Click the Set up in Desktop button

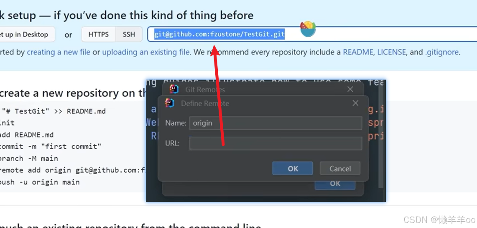tap(26, 34)
